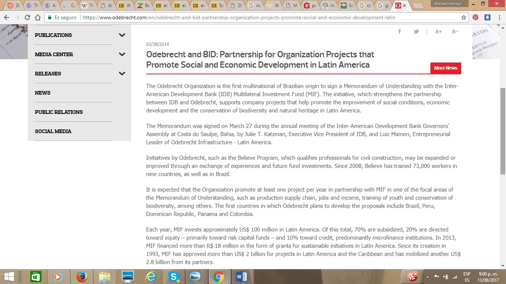
Task: Open the Lenovo taskbar app
Action: coord(128,277)
